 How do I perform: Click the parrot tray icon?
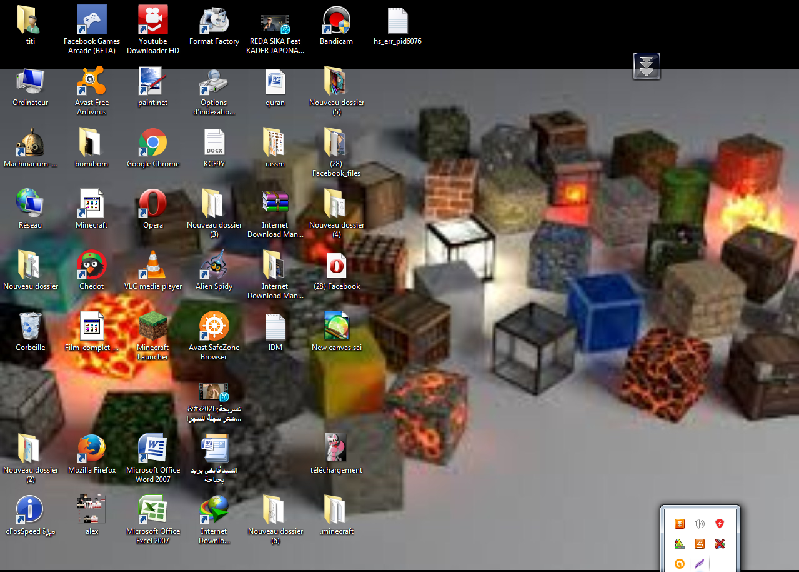click(680, 544)
